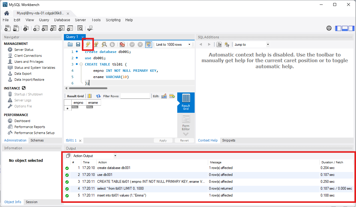This screenshot has height=207, width=356.
Task: Click the Commit transaction checkmark icon
Action: click(132, 44)
